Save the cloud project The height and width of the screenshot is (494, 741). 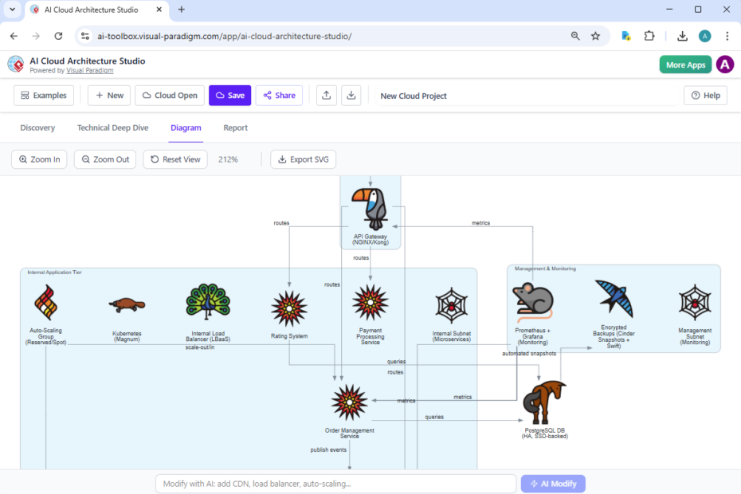click(229, 95)
